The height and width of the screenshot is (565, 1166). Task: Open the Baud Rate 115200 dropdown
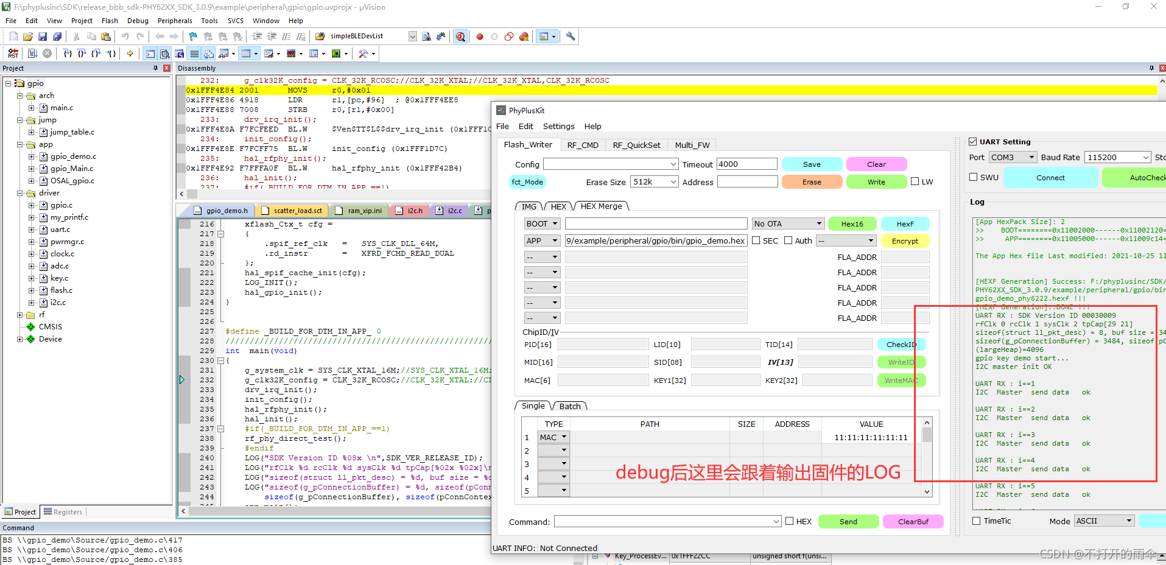coord(1118,157)
